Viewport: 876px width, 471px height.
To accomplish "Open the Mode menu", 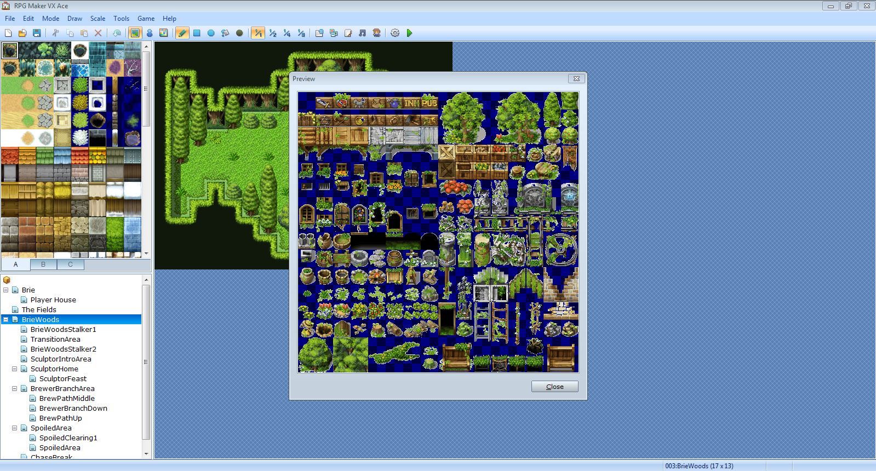I will [50, 18].
